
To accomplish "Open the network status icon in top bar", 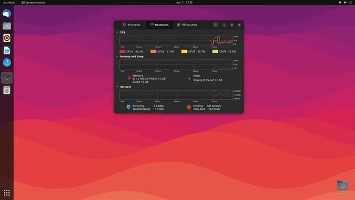I will (340, 2).
